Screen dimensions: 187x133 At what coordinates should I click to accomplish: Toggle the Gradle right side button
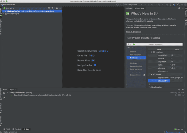pyautogui.click(x=186, y=23)
